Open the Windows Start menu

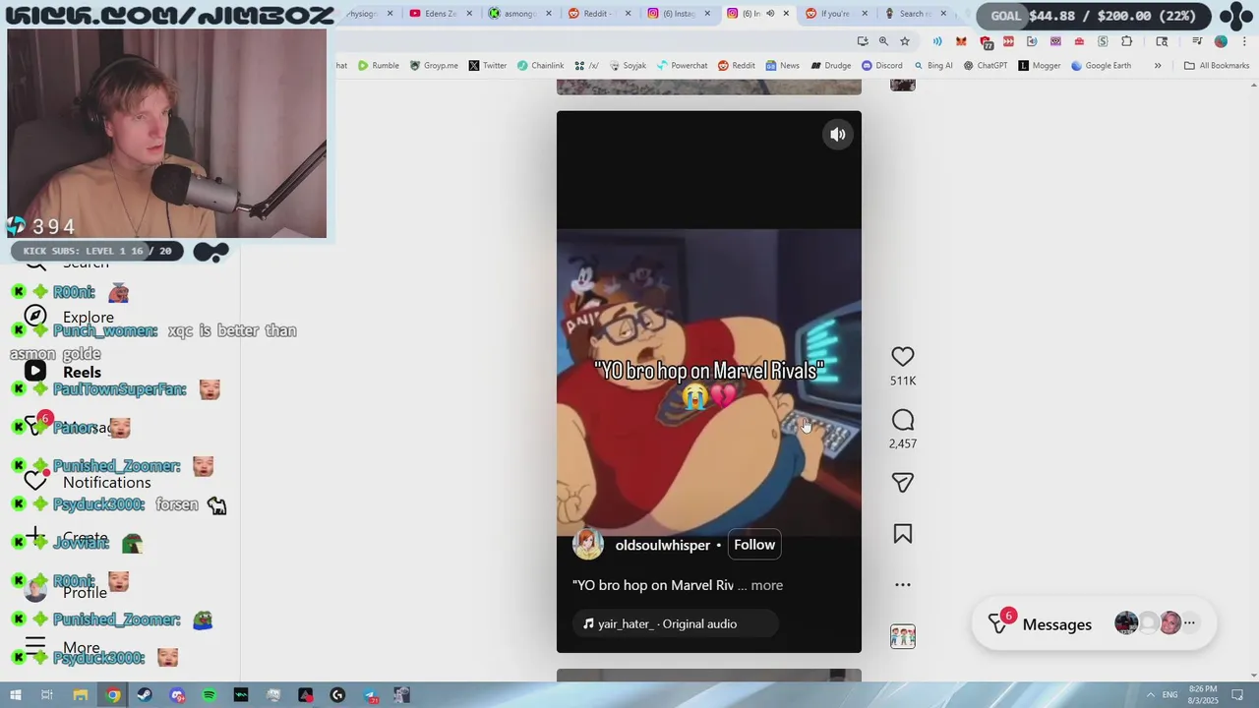[x=16, y=695]
